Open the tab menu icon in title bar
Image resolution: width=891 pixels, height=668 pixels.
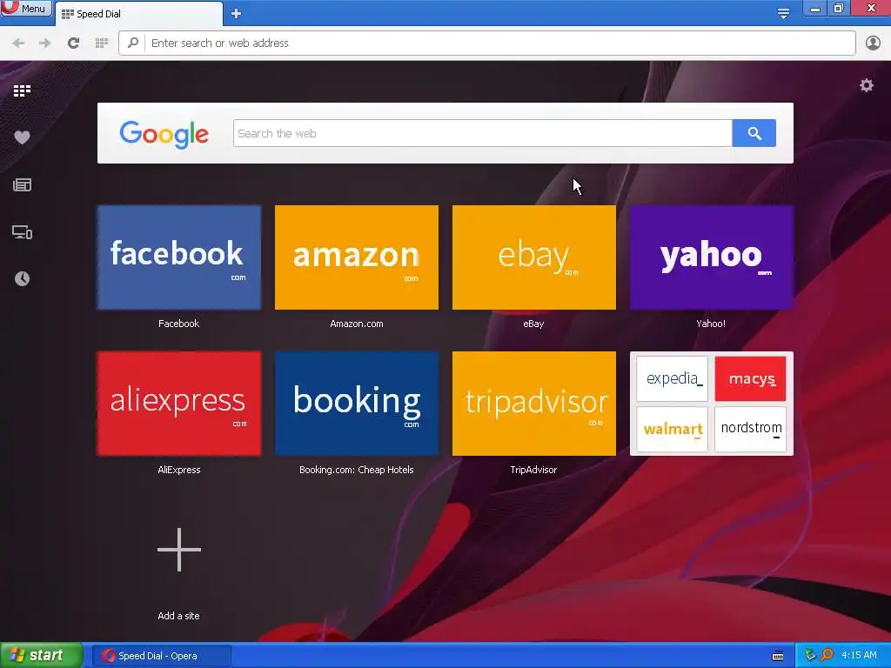[783, 14]
